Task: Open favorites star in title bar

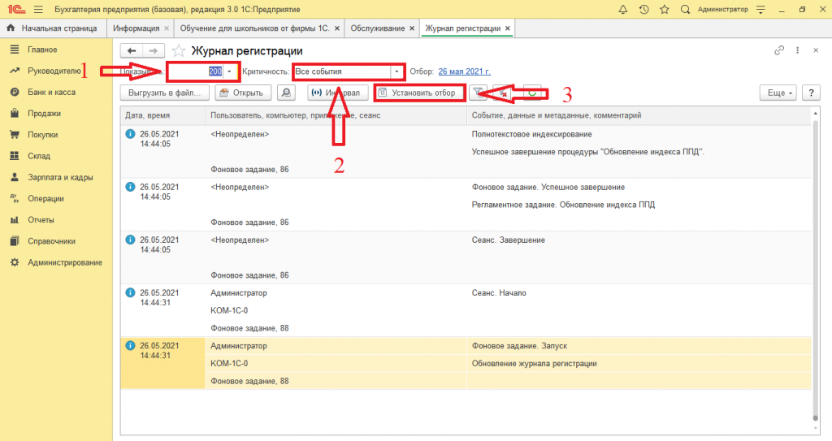Action: tap(665, 9)
